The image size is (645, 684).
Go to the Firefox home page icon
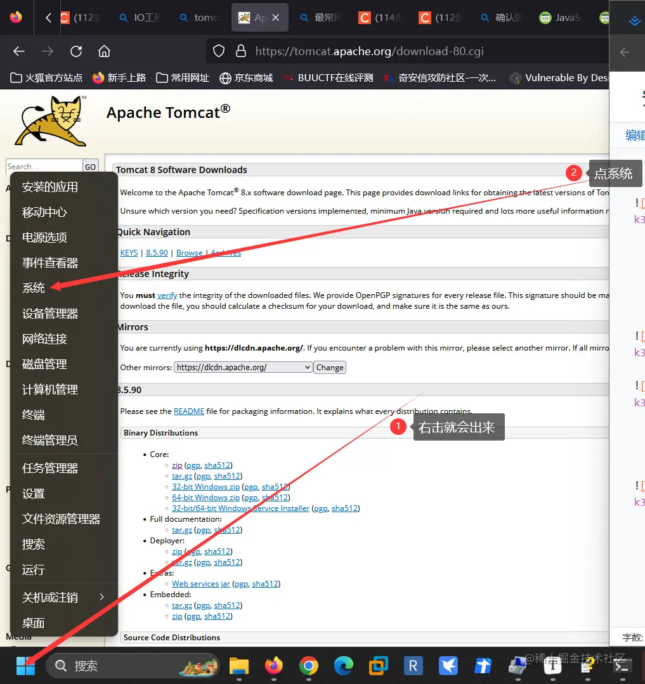[104, 51]
